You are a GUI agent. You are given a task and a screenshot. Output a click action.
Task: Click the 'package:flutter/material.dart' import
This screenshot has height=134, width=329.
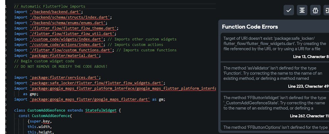(x=64, y=55)
